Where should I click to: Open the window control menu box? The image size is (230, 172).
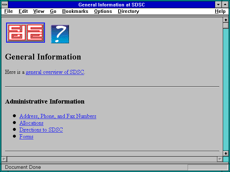pos(5,5)
